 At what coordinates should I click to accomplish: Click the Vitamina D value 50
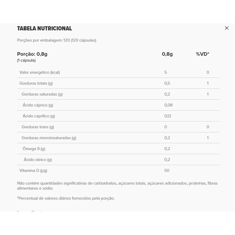tap(167, 170)
